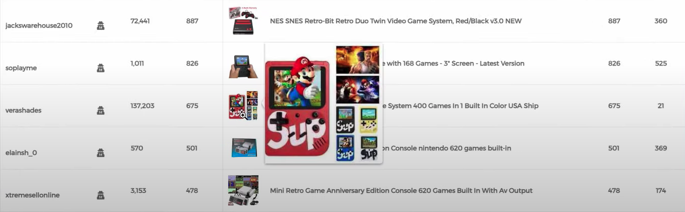
Task: Click the spy icon beside elainsh_0
Action: coord(100,152)
